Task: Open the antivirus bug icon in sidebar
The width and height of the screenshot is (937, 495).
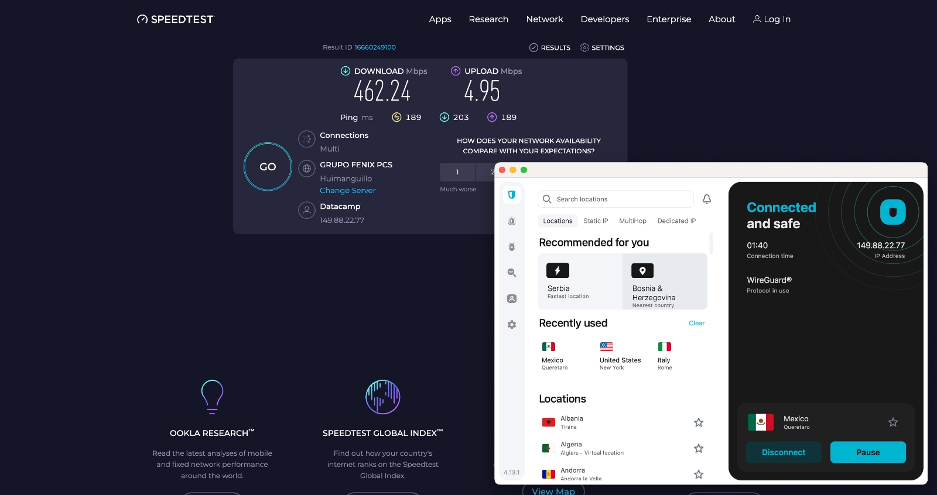Action: coord(512,247)
